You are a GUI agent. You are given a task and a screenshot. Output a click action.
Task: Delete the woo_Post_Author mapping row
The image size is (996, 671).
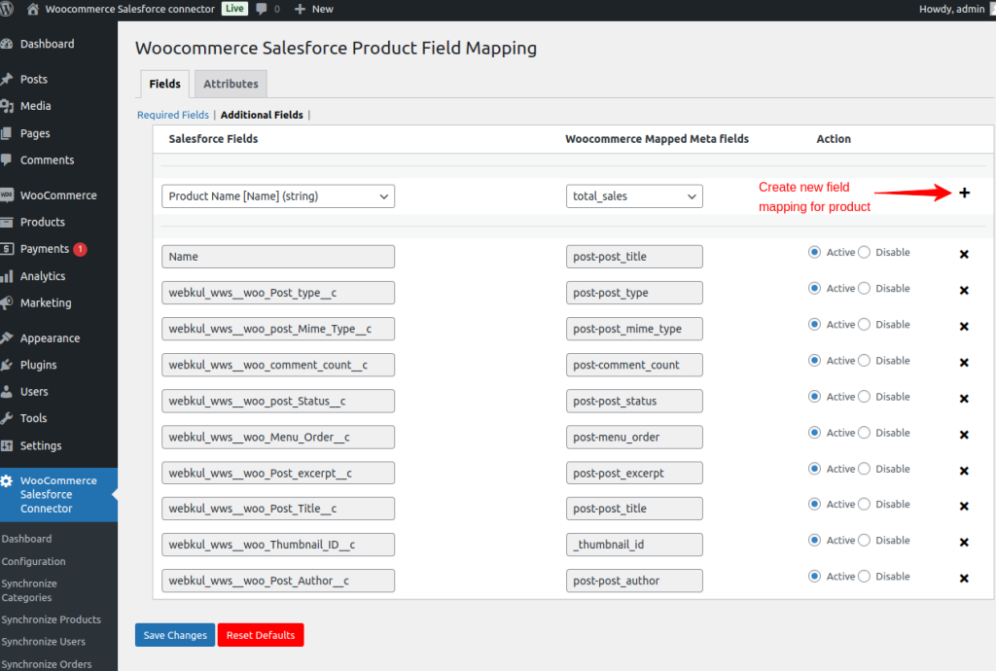click(x=964, y=579)
